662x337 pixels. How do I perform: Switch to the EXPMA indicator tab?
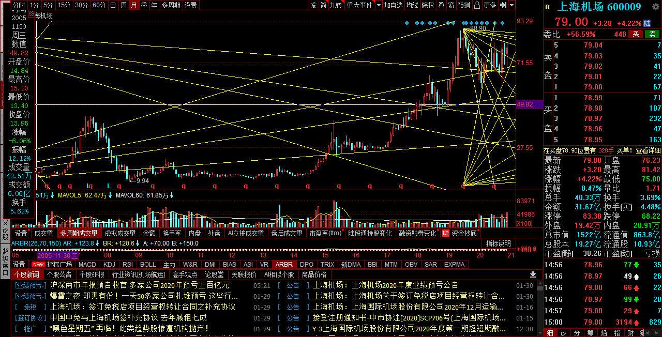[454, 264]
